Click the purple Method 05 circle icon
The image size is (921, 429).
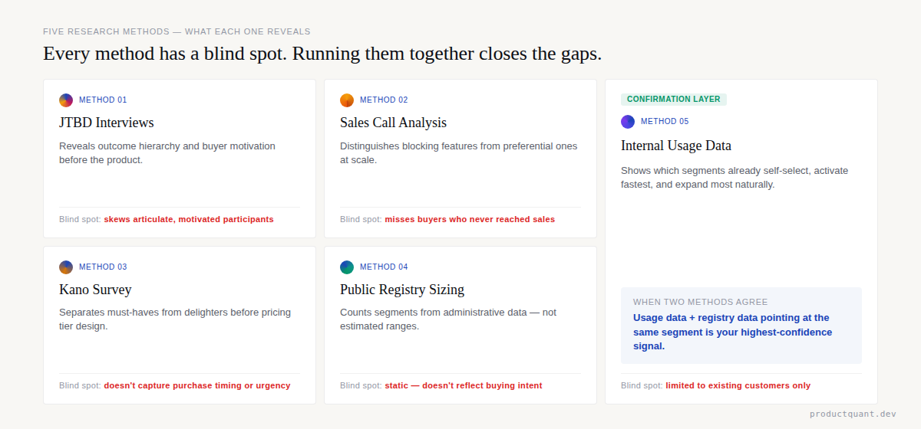click(x=628, y=122)
